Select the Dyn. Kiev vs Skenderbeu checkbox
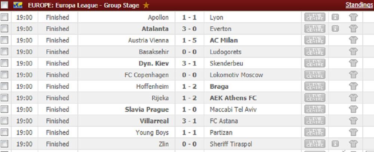This screenshot has width=374, height=152. point(4,63)
